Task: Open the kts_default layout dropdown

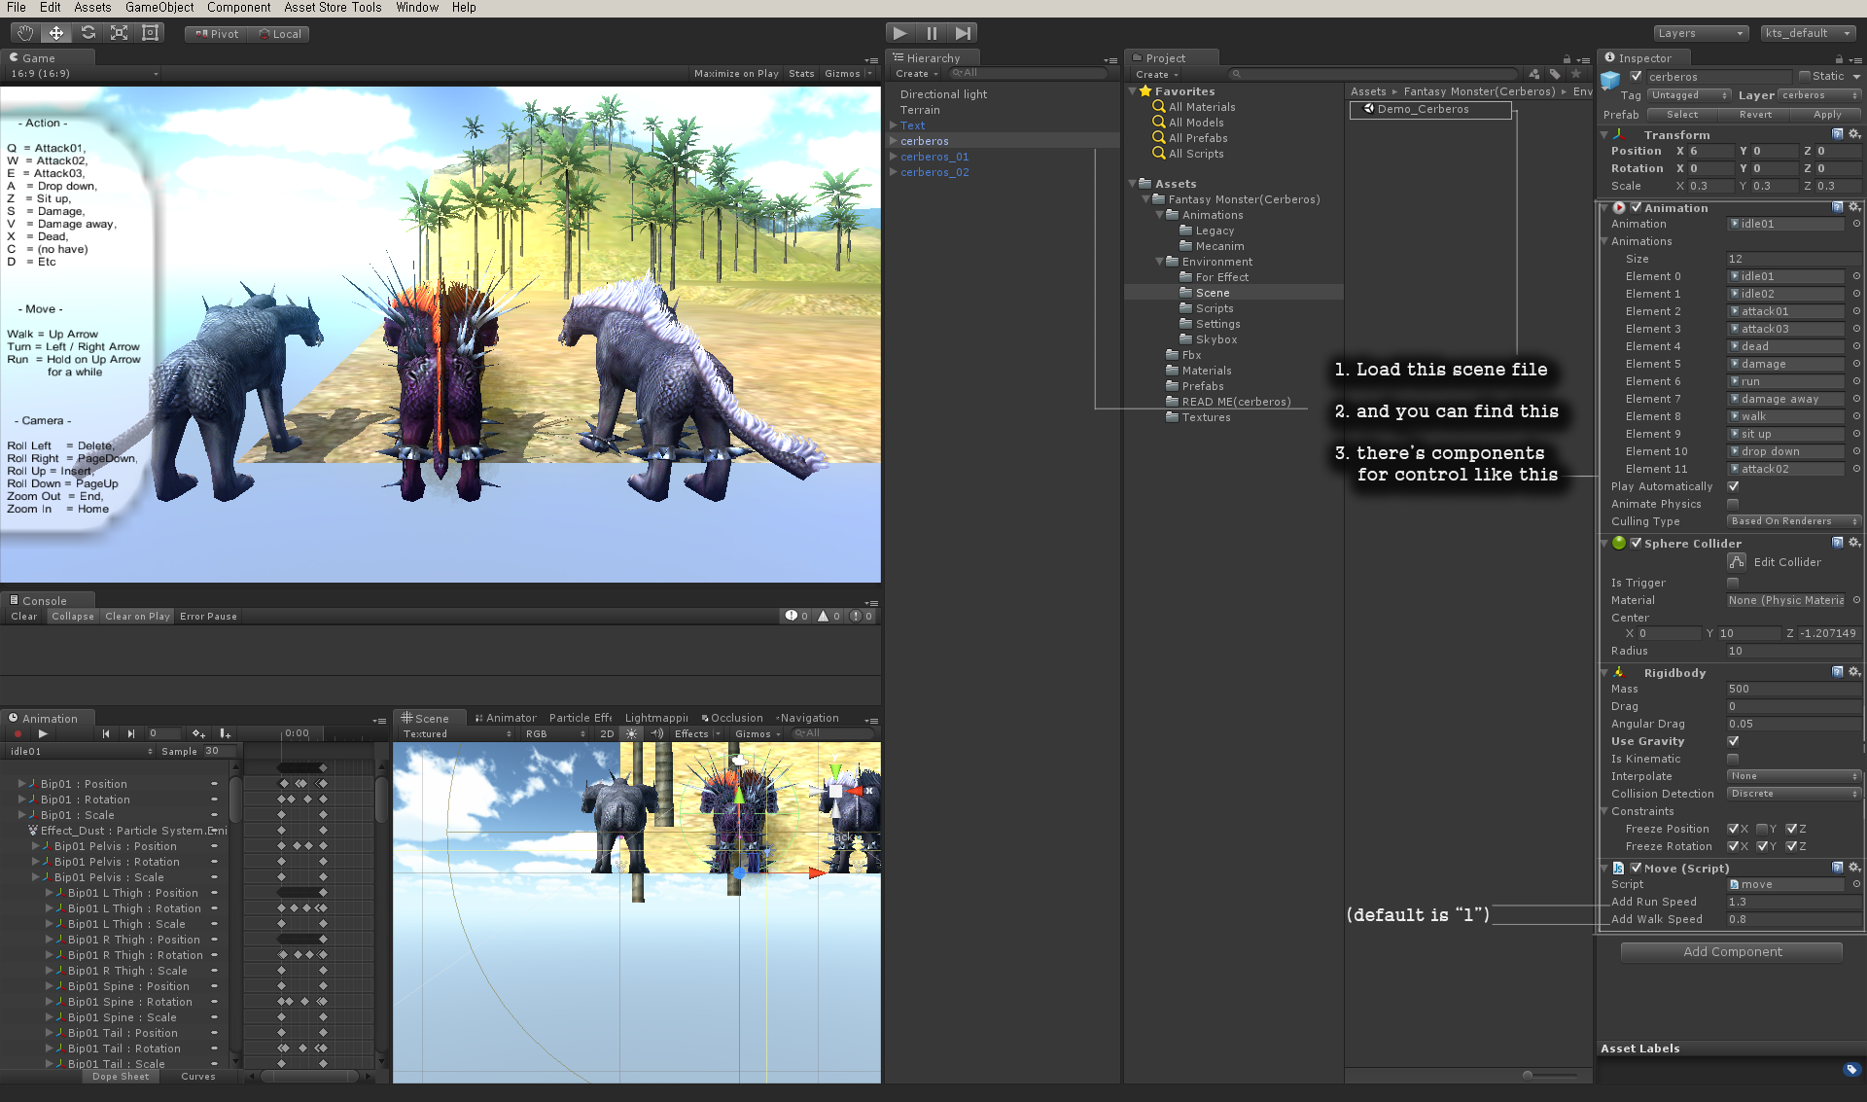Action: [1809, 33]
